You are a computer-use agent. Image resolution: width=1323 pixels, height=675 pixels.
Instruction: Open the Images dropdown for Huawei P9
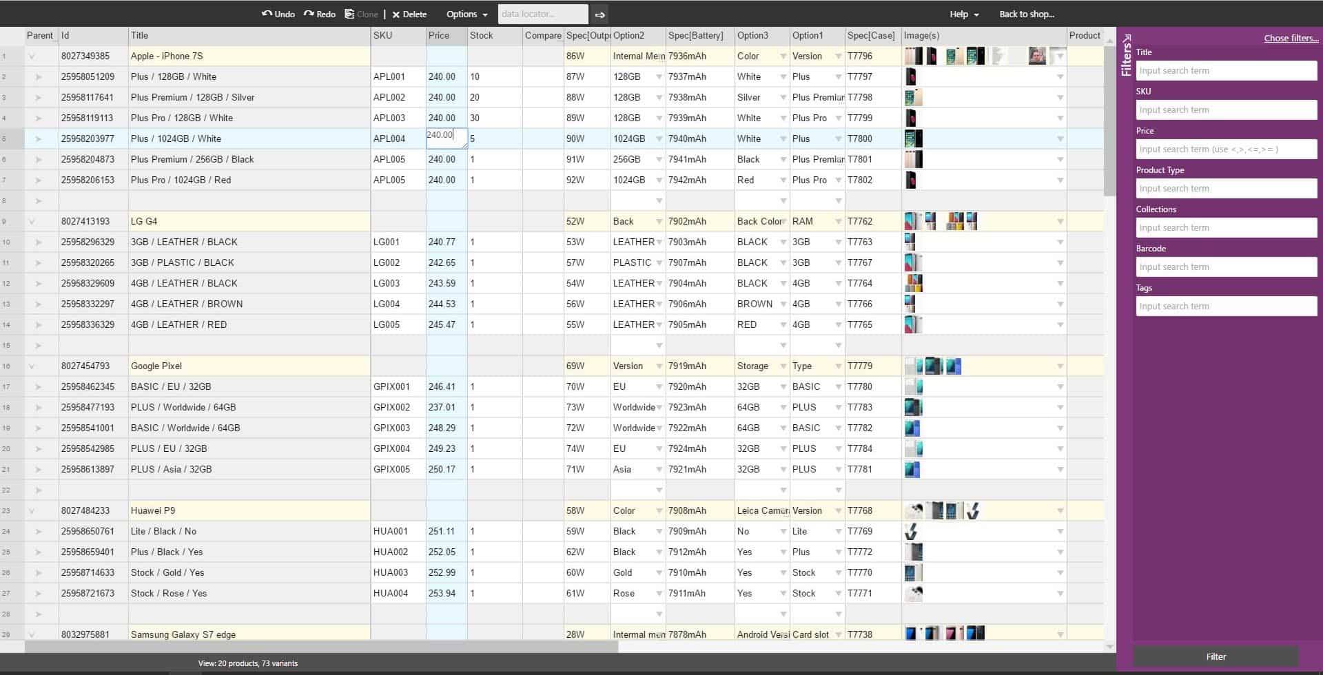tap(1060, 510)
